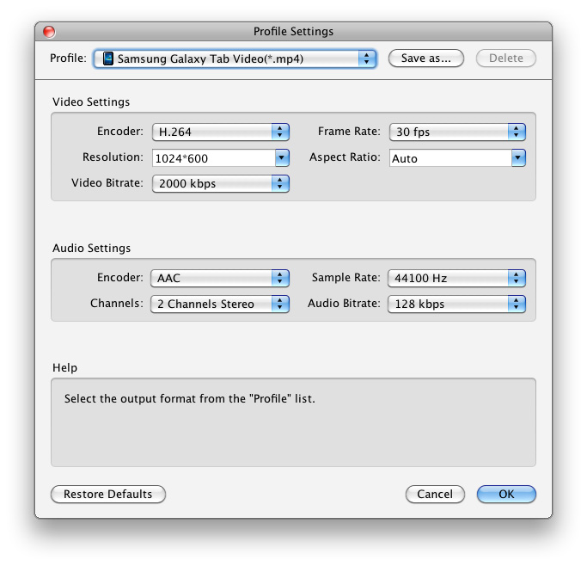This screenshot has width=587, height=566.
Task: Open the Profile dropdown for Samsung Galaxy Tab Video
Action: point(235,58)
